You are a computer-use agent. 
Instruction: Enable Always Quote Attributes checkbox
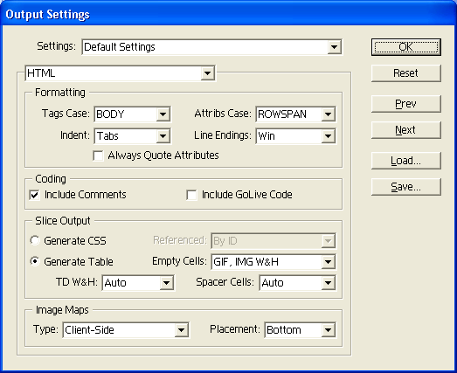[x=98, y=155]
